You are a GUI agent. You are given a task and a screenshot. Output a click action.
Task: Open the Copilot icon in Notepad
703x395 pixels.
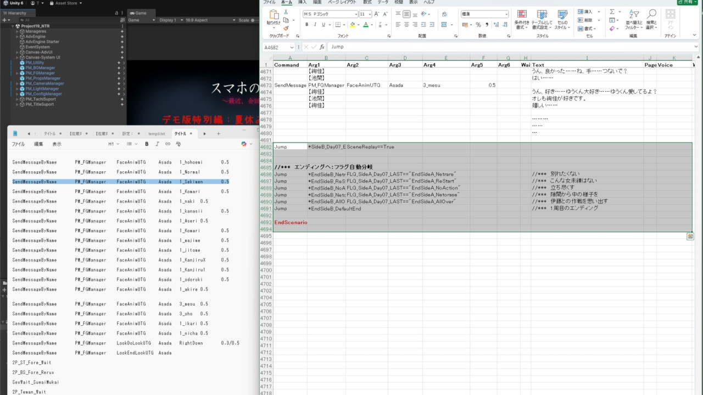[x=244, y=144]
